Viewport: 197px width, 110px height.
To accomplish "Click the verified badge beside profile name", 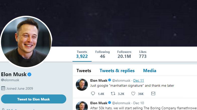I will click(29, 74).
